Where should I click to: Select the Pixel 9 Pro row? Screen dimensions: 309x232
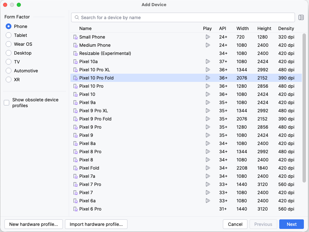coord(186,127)
